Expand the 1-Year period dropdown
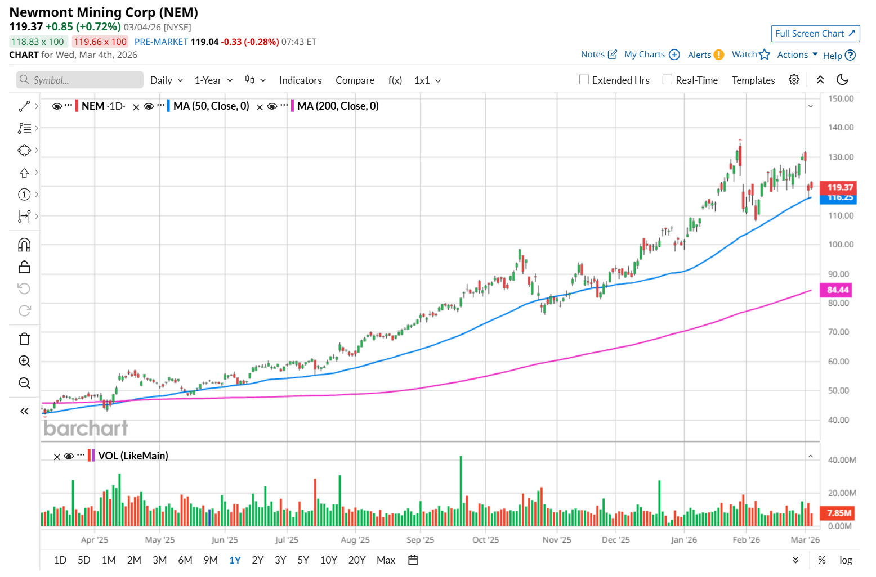 (213, 80)
